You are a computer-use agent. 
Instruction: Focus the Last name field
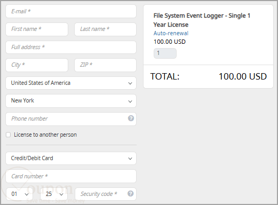tap(105, 29)
